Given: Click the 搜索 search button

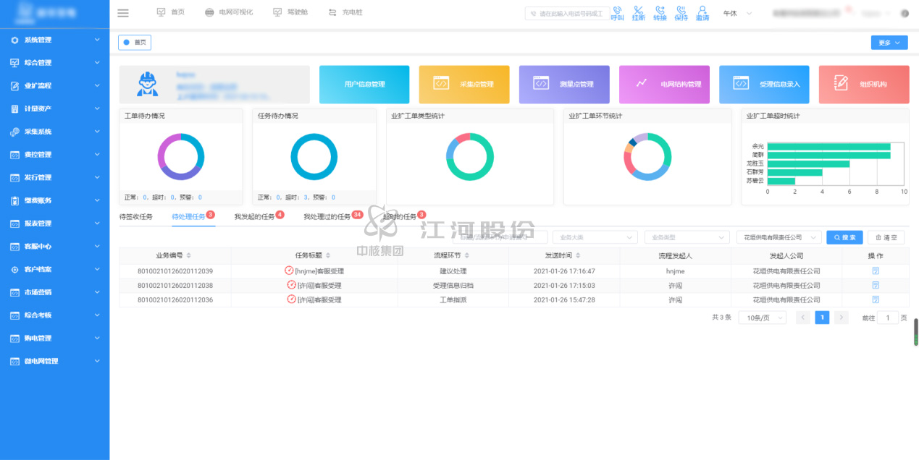Looking at the screenshot, I should pos(844,237).
